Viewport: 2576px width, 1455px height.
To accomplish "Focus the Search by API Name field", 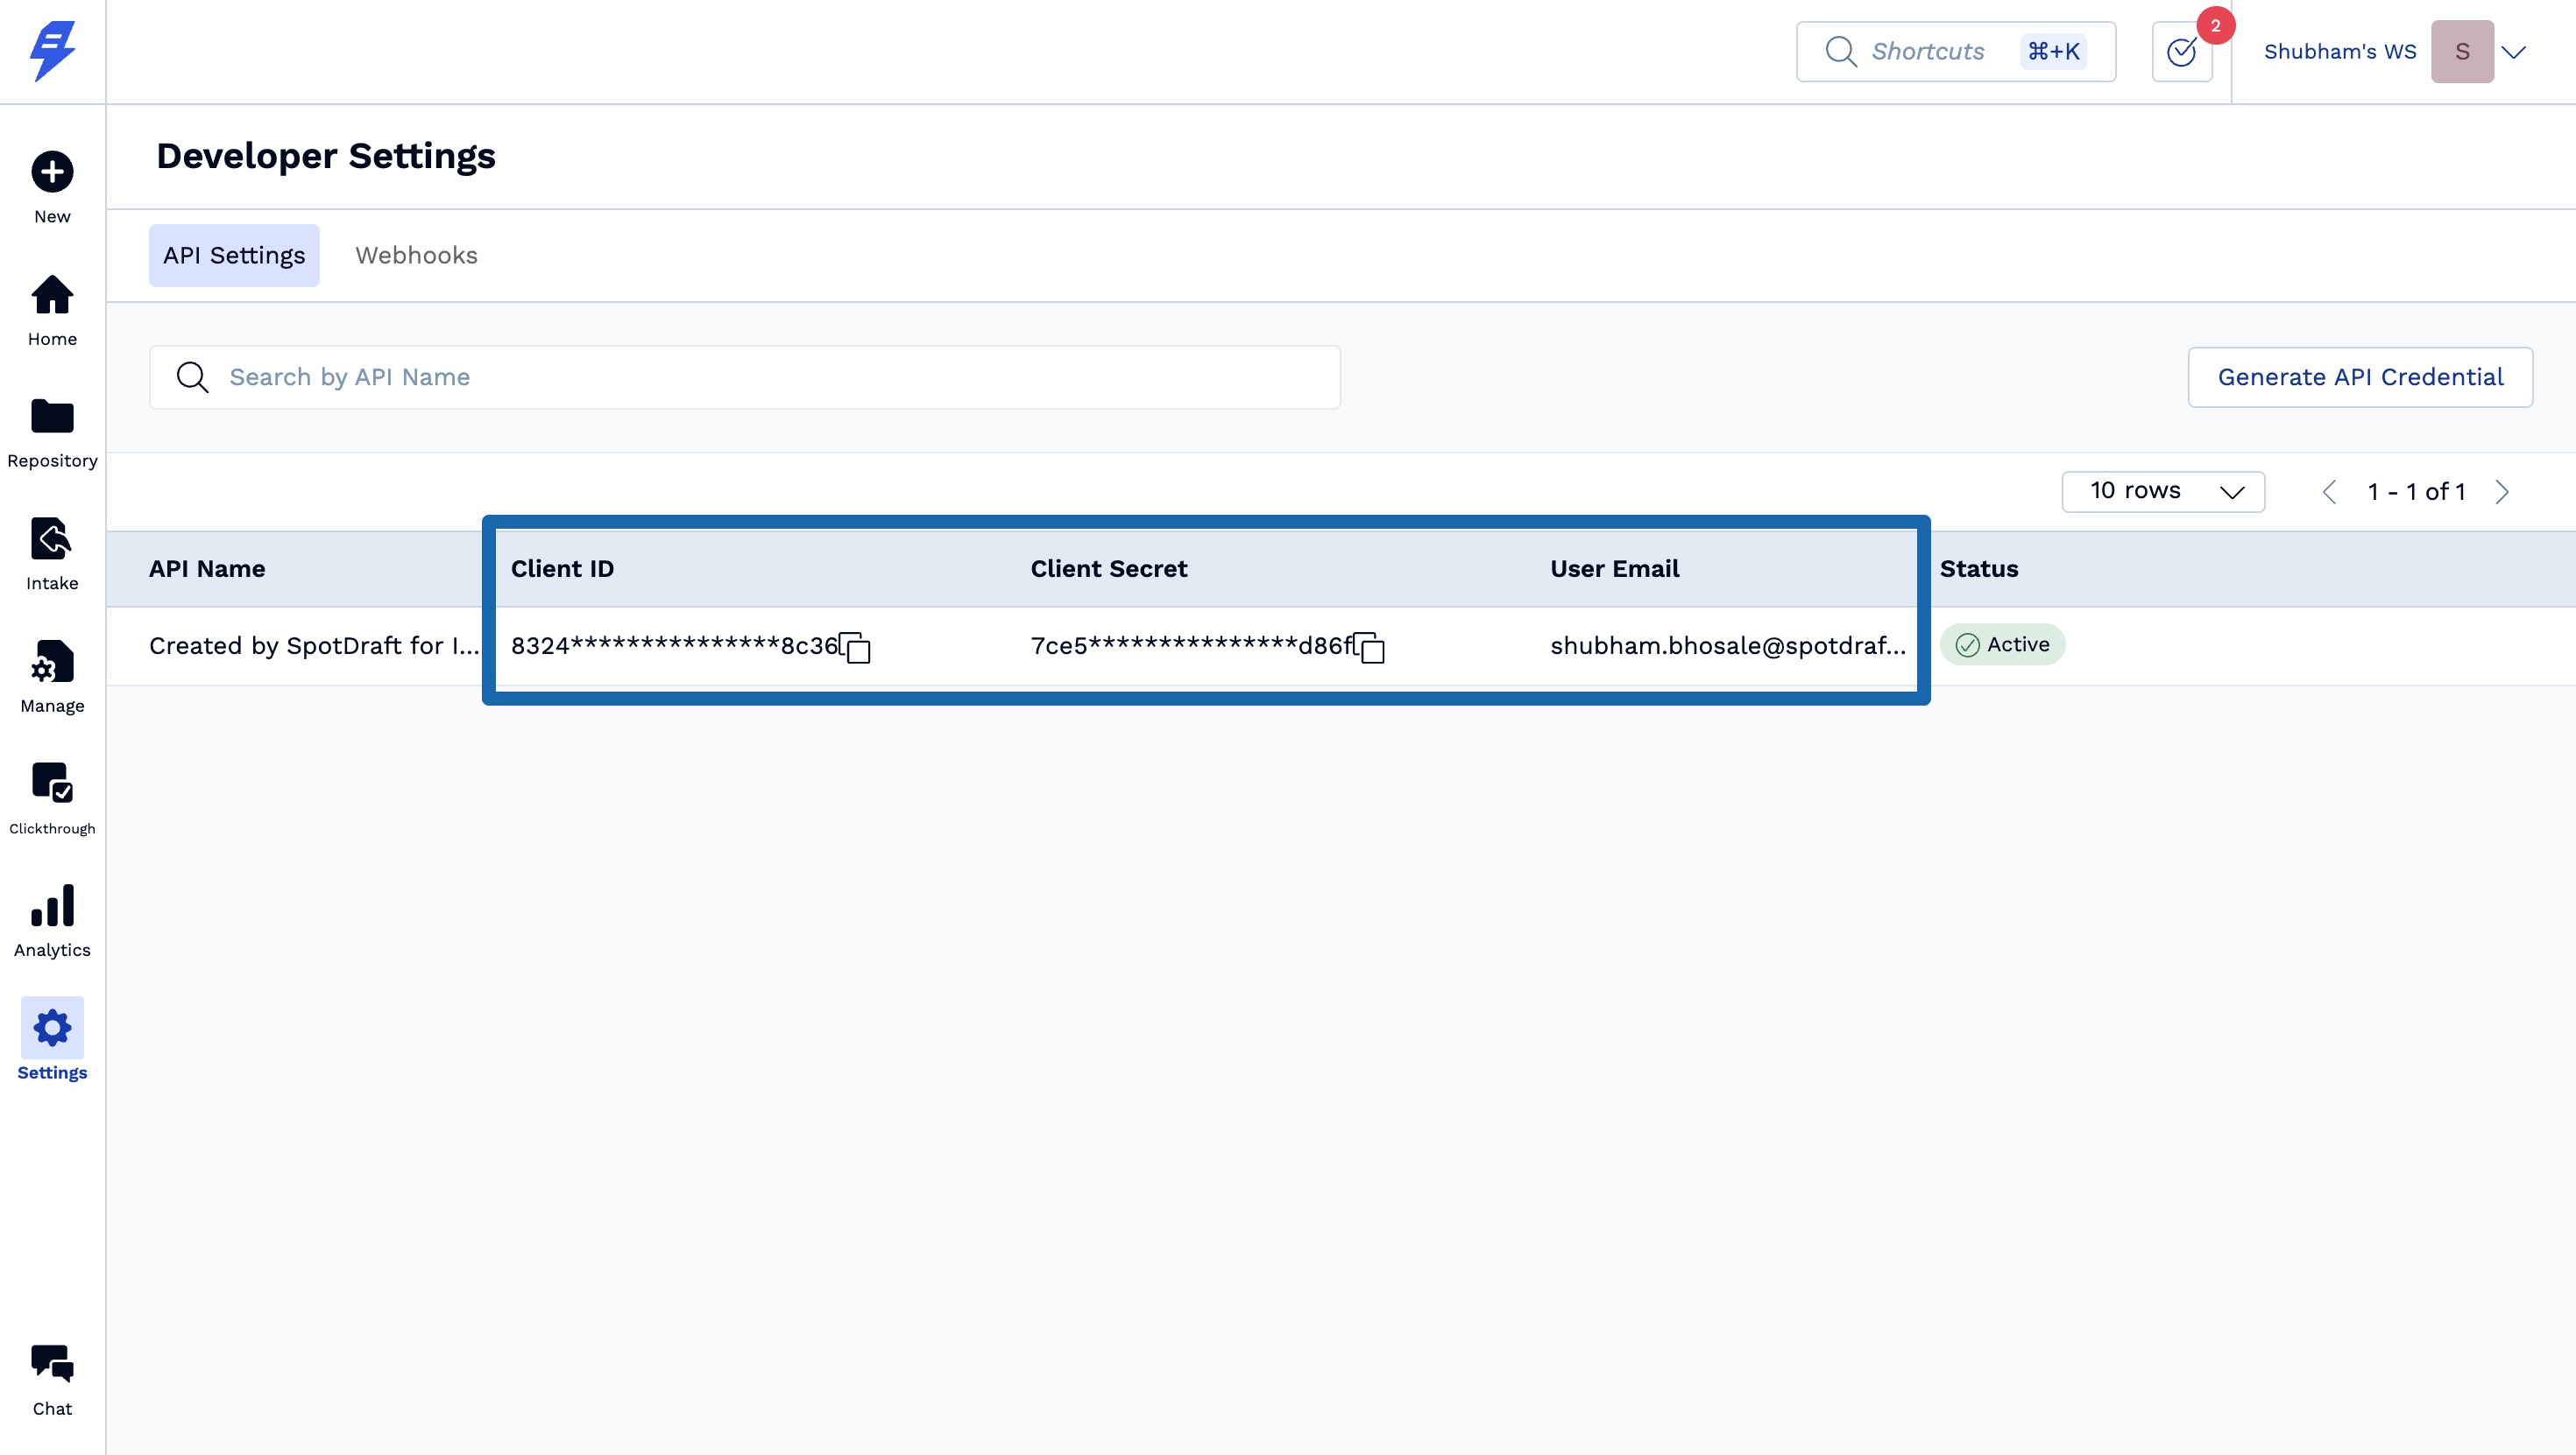I will [x=760, y=377].
